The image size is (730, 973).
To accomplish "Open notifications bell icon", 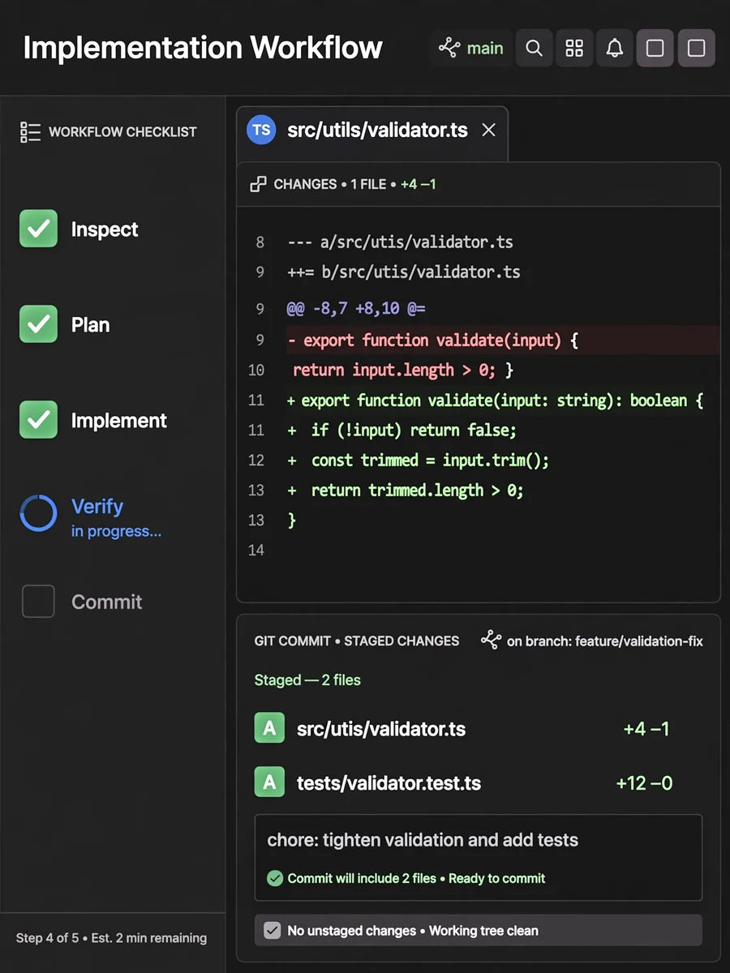I will (x=615, y=48).
